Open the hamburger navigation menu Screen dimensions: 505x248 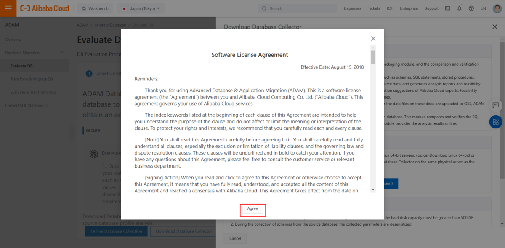8,8
